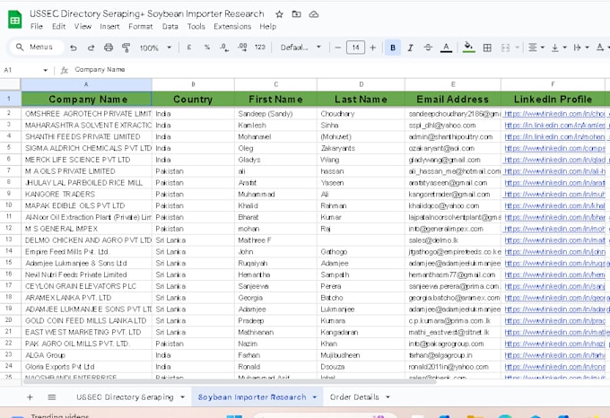Click the Redo arrow

91,48
